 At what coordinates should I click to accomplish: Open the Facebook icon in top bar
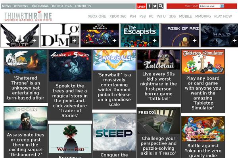(x=150, y=6)
